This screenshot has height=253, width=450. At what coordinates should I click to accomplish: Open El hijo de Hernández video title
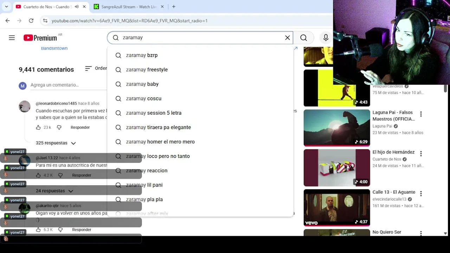(x=393, y=152)
